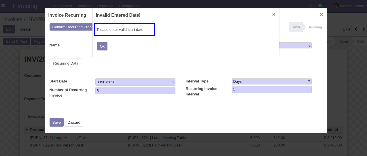Click the $ 1,400.00 subtotal cell

click(333, 145)
